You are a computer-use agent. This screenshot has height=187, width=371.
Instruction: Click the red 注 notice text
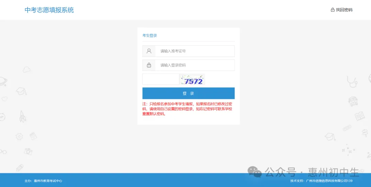187,109
